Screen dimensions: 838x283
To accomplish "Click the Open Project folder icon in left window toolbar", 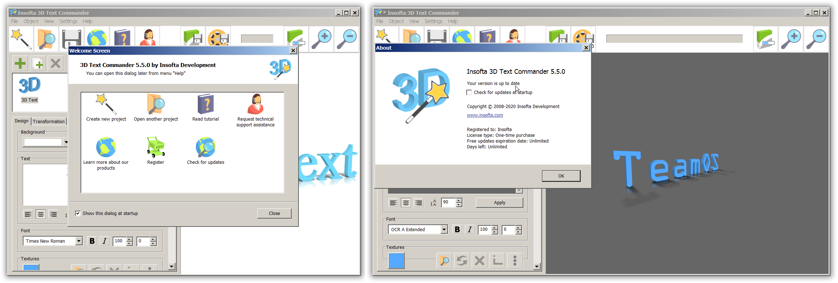I will pyautogui.click(x=47, y=38).
